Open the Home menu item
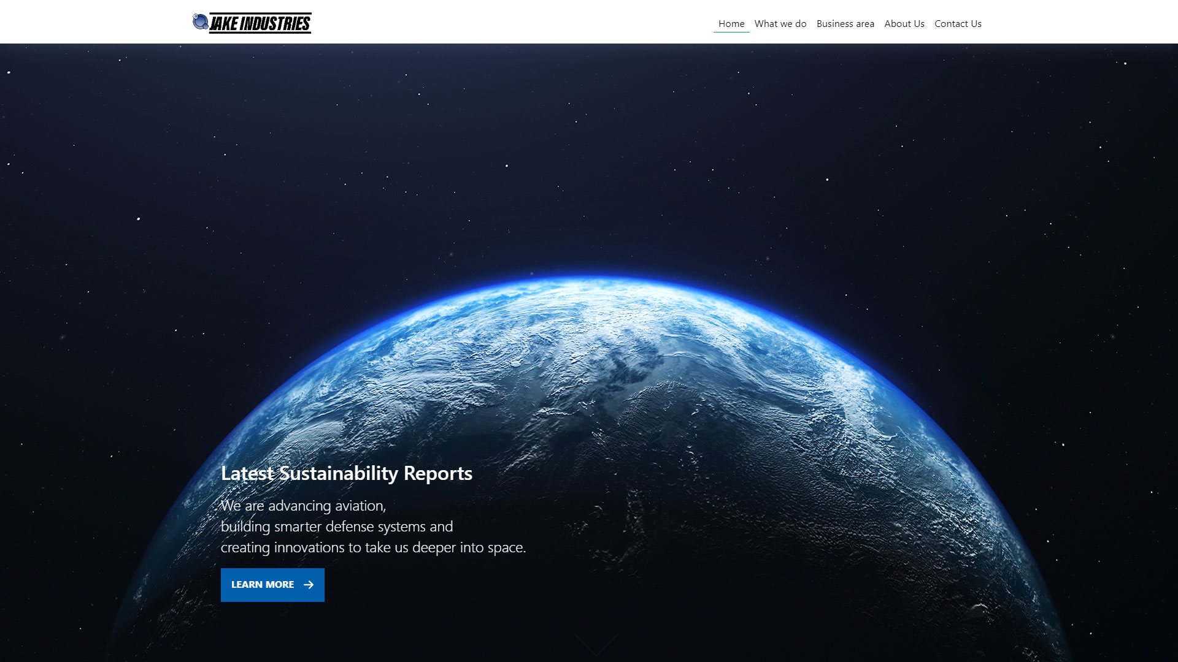Screen dimensions: 1178x662 [x=731, y=24]
